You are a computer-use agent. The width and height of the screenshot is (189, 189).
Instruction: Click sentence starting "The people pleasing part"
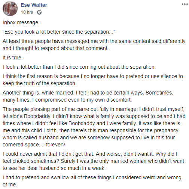pyautogui.click(x=70, y=109)
